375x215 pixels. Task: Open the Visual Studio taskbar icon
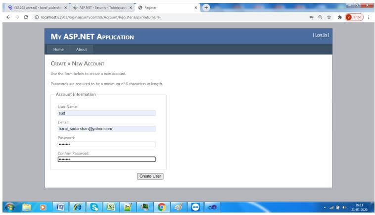(x=212, y=207)
